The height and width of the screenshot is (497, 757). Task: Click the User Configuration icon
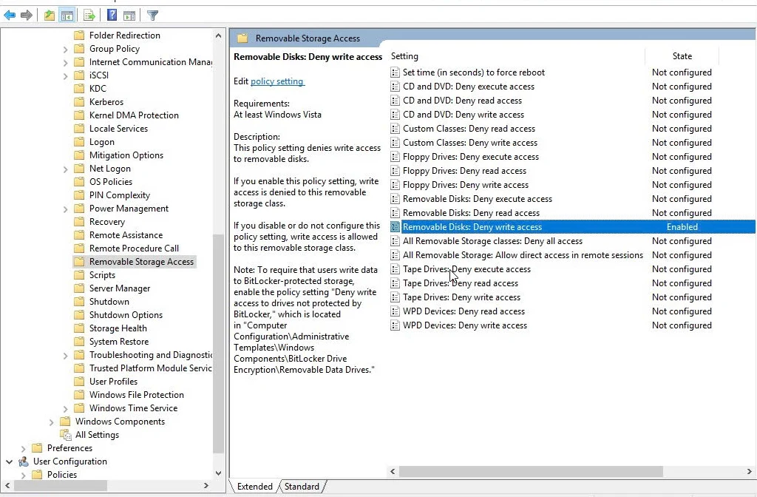tap(24, 461)
